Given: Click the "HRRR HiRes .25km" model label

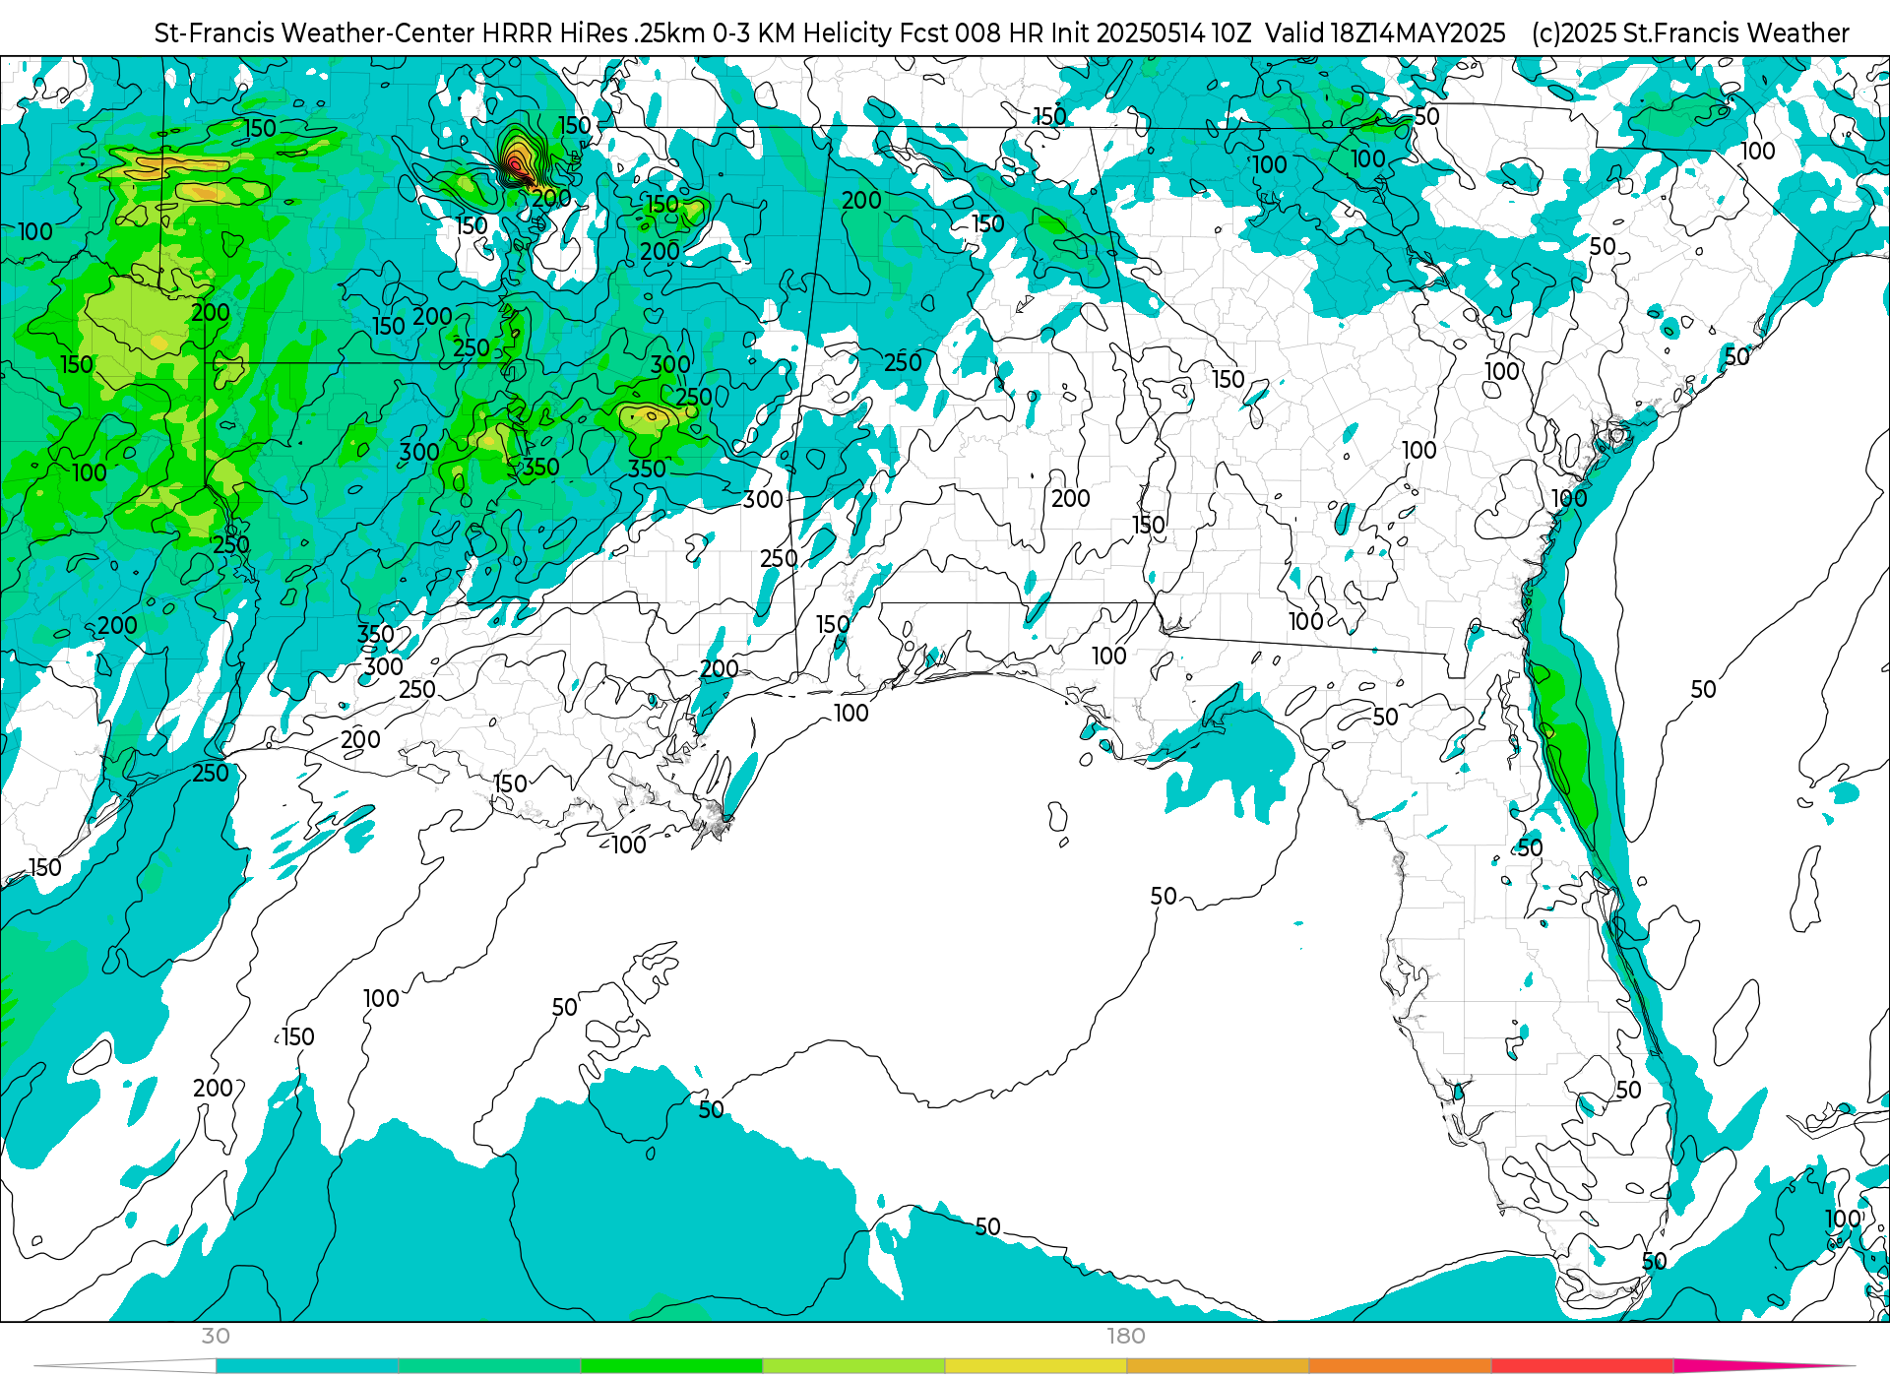Looking at the screenshot, I should [593, 33].
